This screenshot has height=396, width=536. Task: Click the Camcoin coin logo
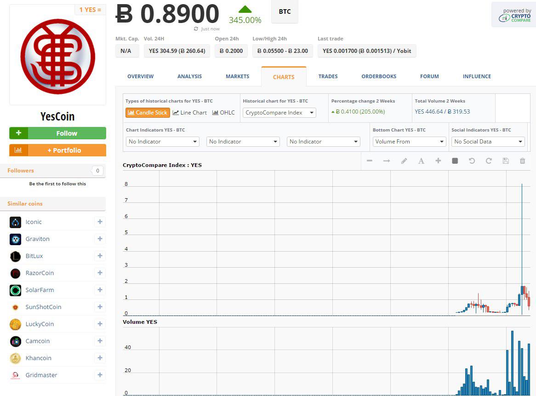[x=15, y=341]
